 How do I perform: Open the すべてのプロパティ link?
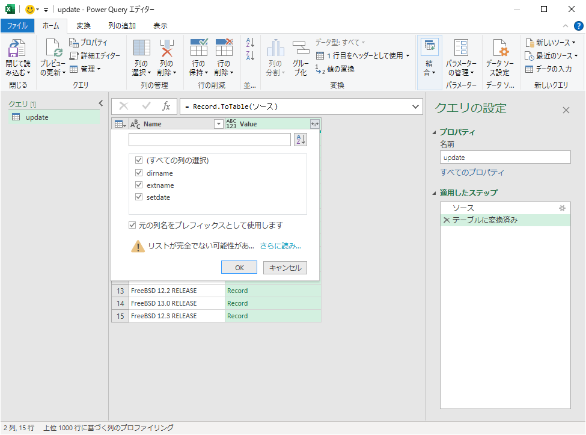coord(472,173)
